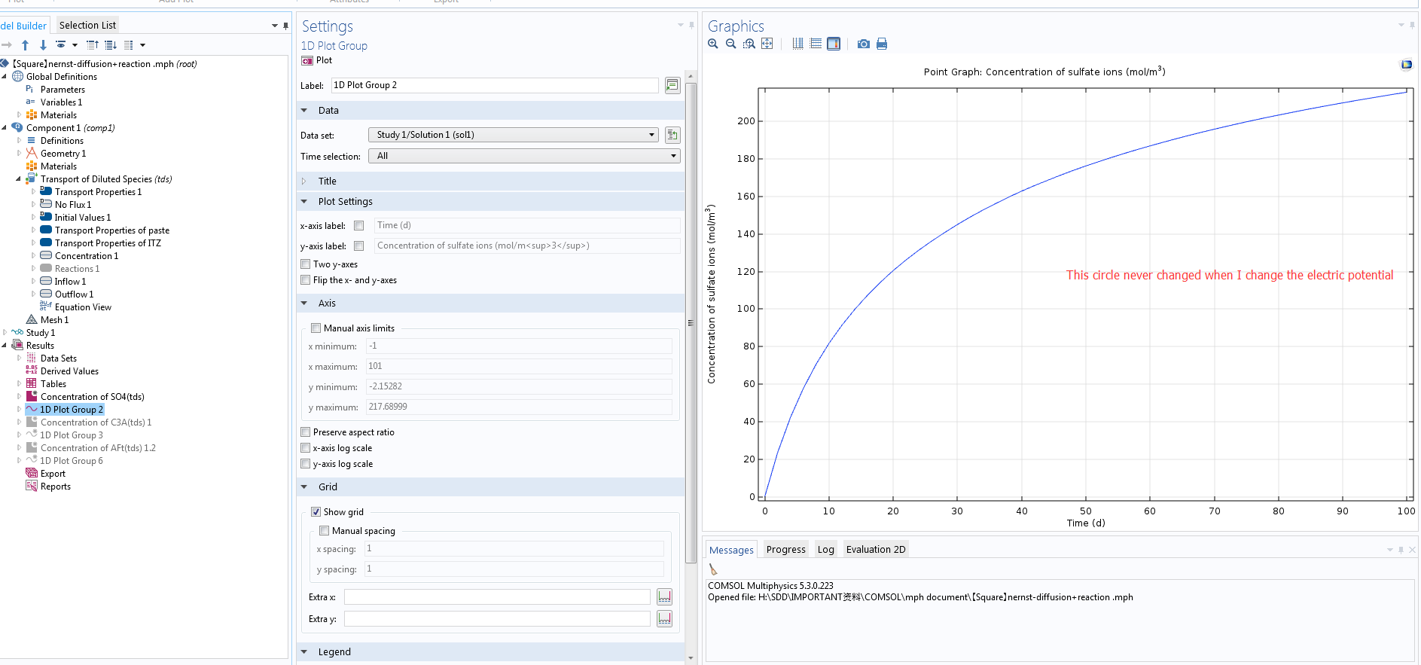1421x665 pixels.
Task: Move node down with down arrow icon
Action: [43, 45]
